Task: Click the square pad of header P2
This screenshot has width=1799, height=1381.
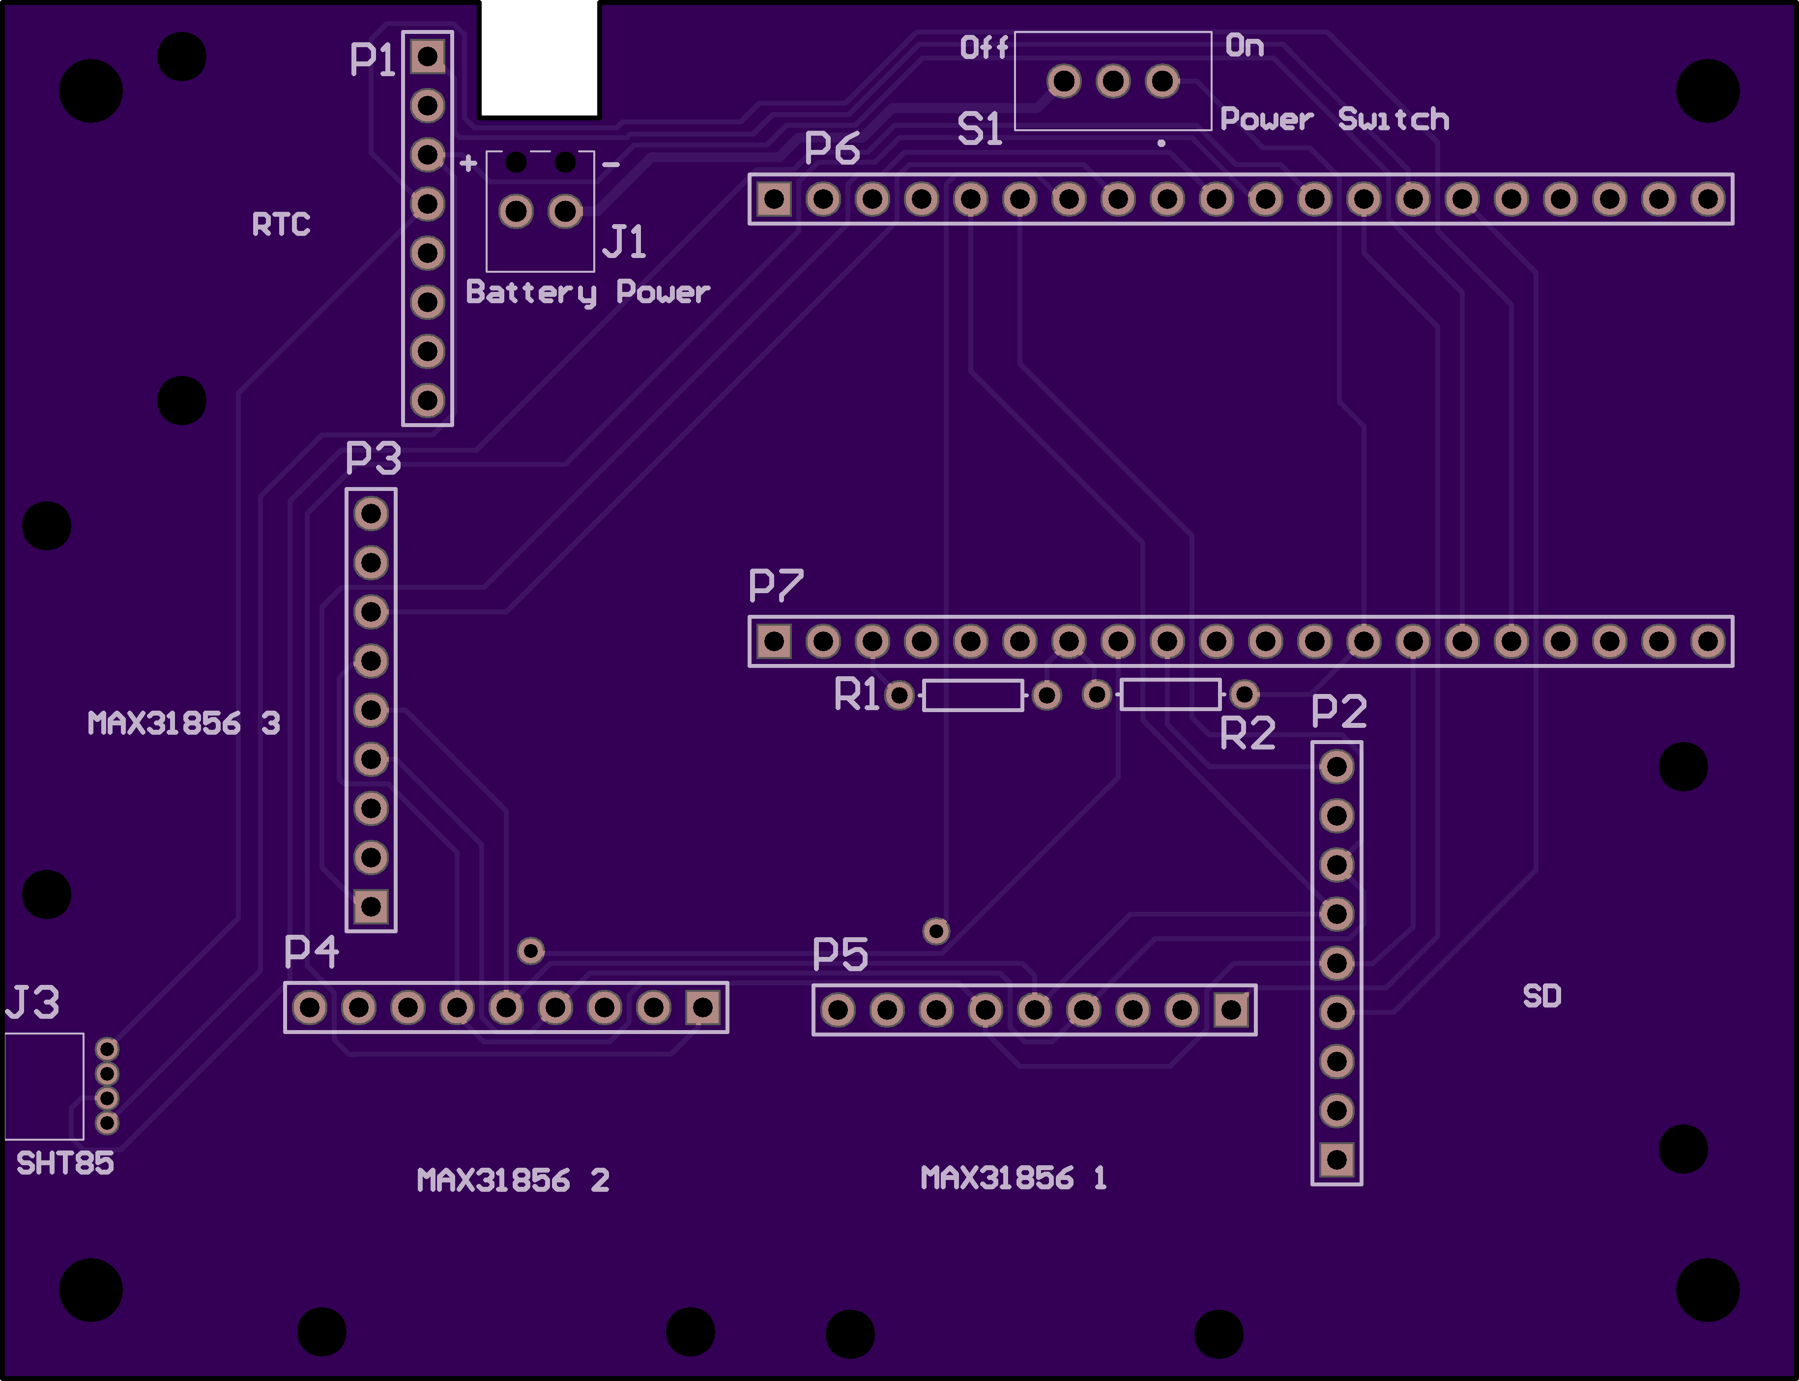Action: 1337,1160
